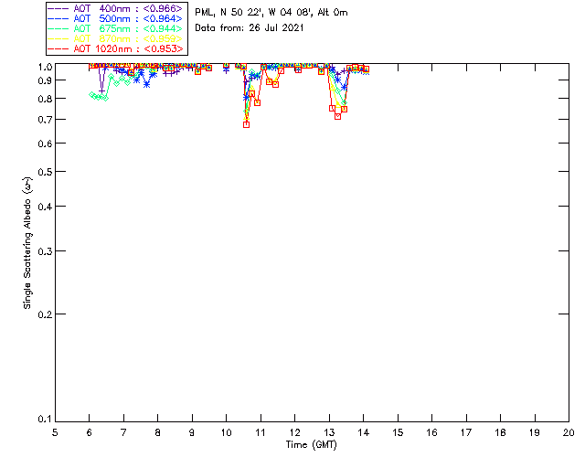Click the 1.0 tick label on y-axis
The width and height of the screenshot is (585, 468).
42,67
